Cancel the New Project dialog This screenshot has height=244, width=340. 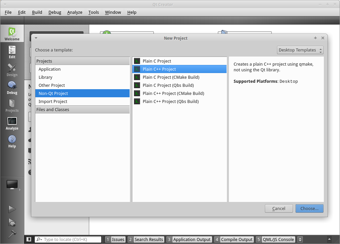[279, 208]
